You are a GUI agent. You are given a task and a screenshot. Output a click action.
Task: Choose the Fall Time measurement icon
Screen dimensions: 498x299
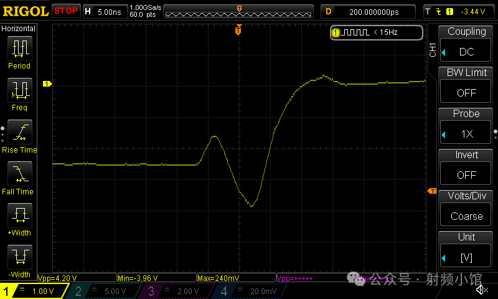click(x=19, y=175)
